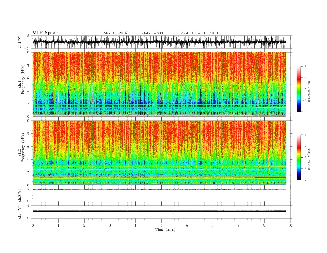Screen dimensions: 327x253
Task: Click time axis tick label "6"
Action: 187,225
